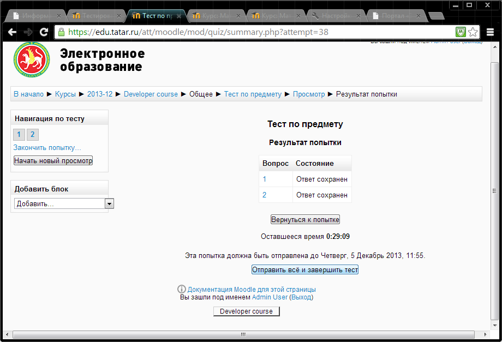
Task: Click the 'Developer course' button at bottom
Action: [247, 311]
